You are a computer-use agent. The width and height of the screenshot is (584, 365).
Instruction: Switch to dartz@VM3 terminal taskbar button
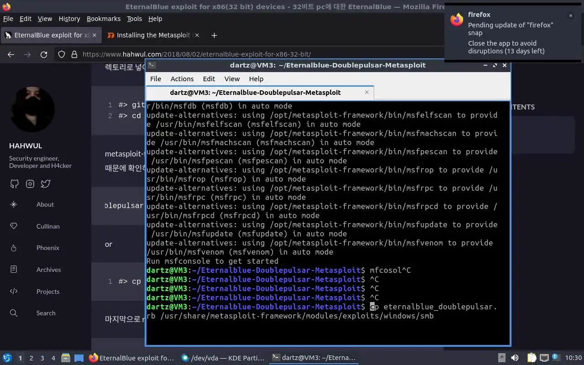coord(314,358)
